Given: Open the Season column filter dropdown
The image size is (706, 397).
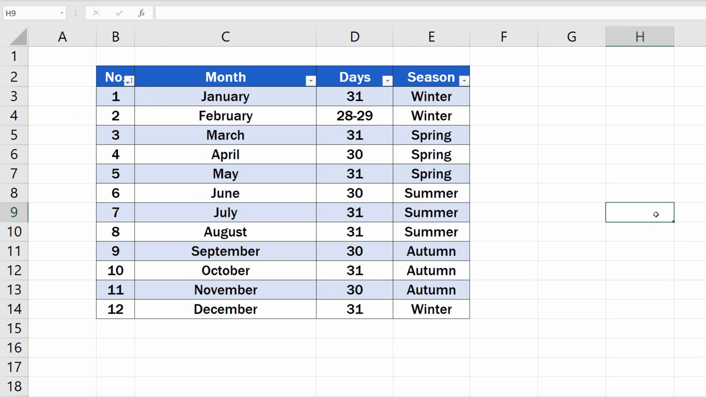Looking at the screenshot, I should [x=464, y=80].
